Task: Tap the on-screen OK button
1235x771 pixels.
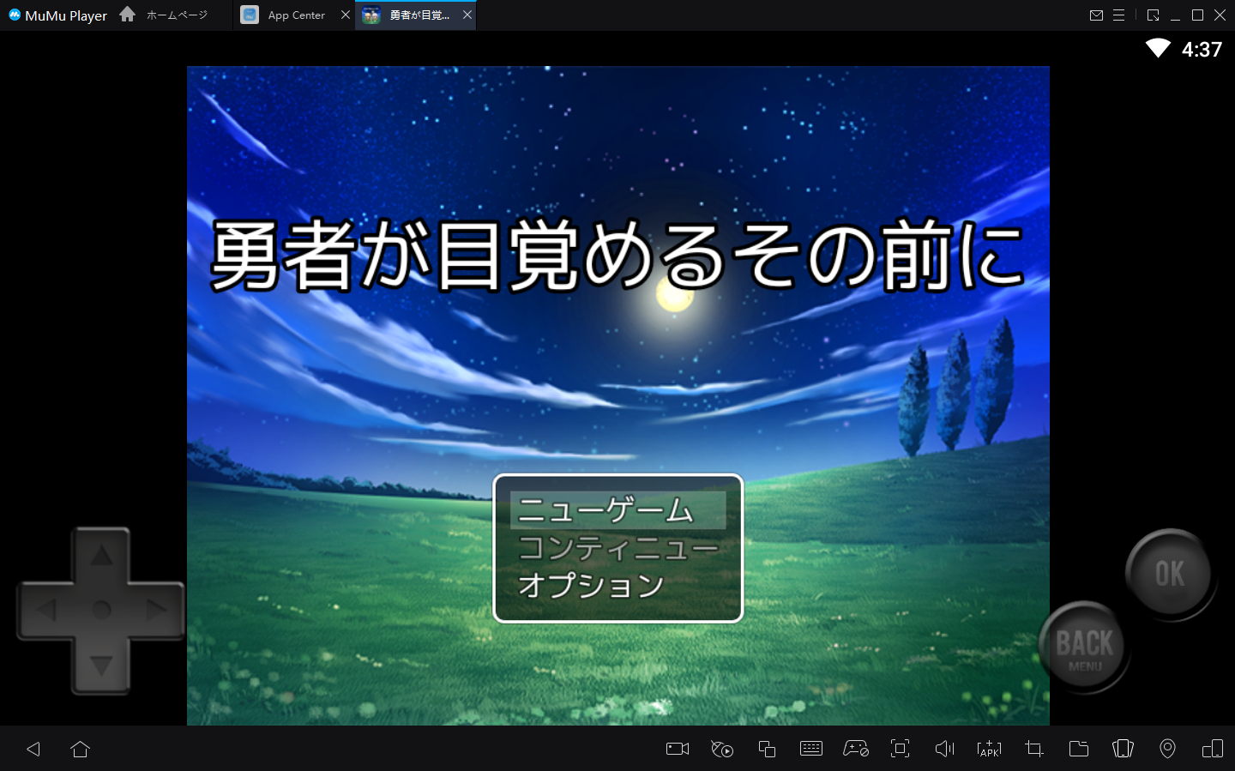Action: [1169, 574]
